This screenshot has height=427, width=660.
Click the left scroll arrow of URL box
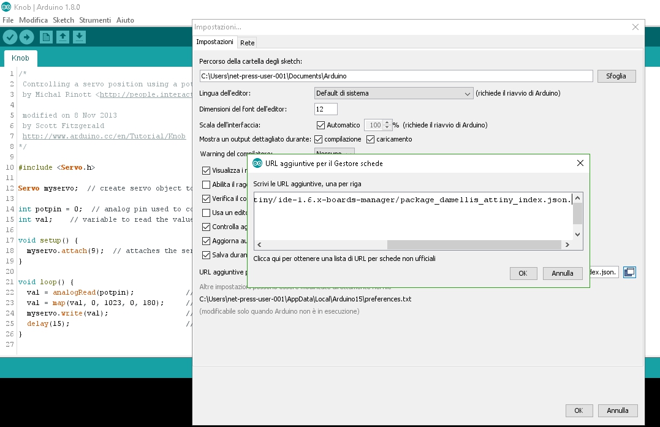(x=259, y=244)
